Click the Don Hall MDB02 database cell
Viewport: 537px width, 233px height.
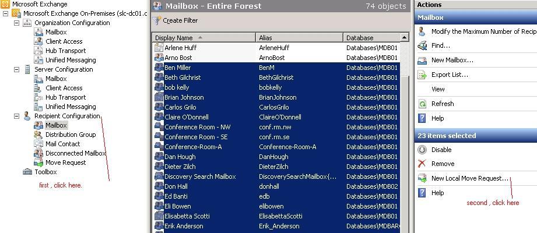click(x=372, y=187)
